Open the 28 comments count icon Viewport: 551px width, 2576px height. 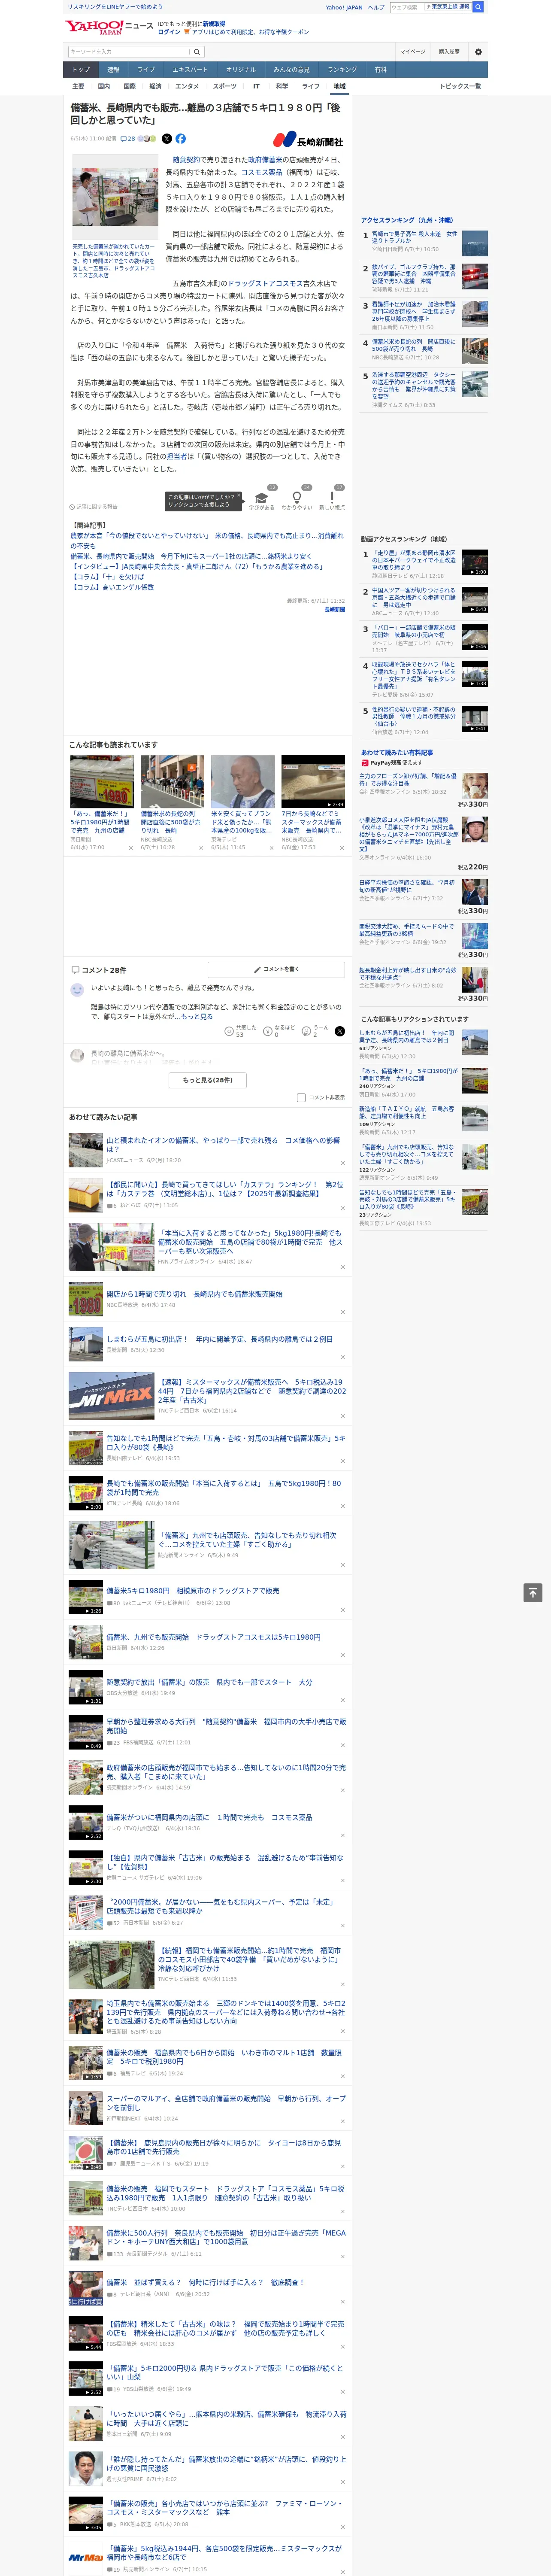[x=128, y=139]
